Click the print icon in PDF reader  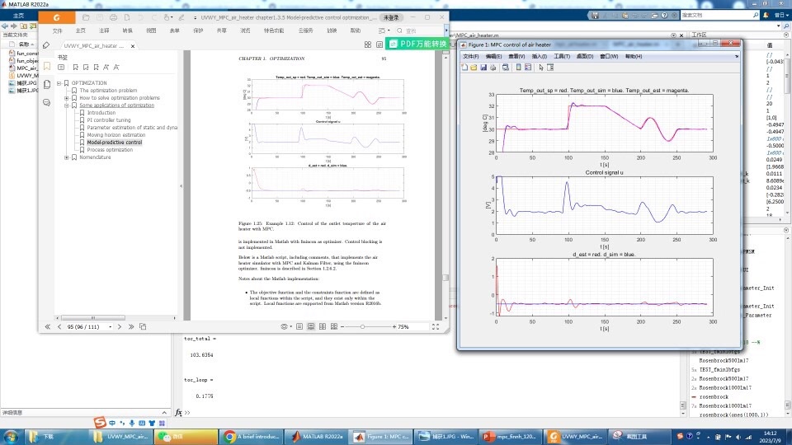click(x=113, y=17)
